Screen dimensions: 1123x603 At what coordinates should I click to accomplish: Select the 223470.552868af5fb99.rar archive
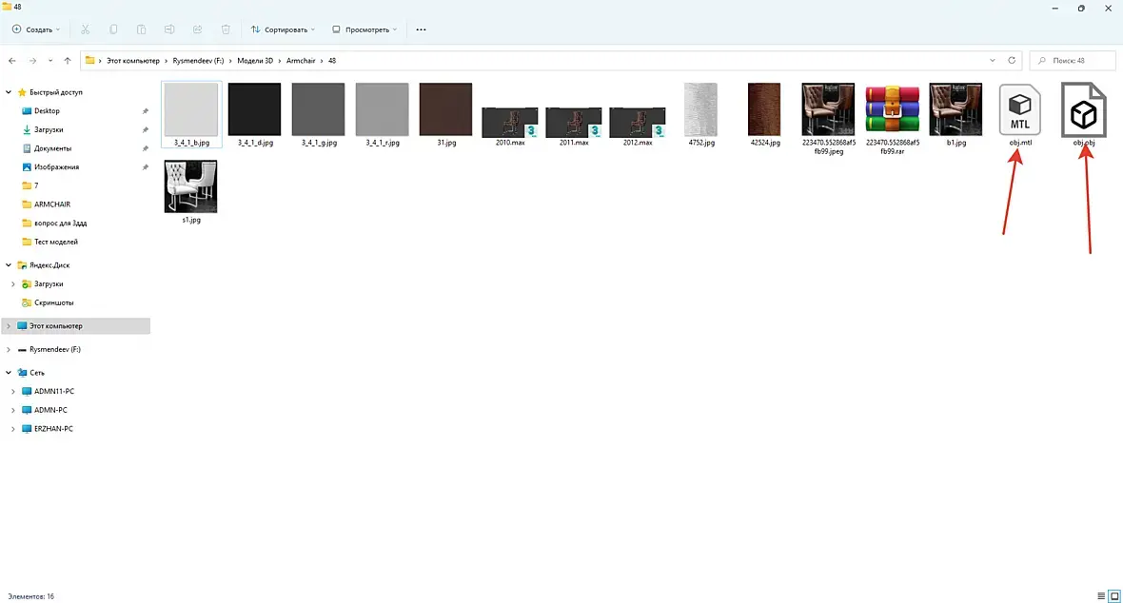click(893, 110)
